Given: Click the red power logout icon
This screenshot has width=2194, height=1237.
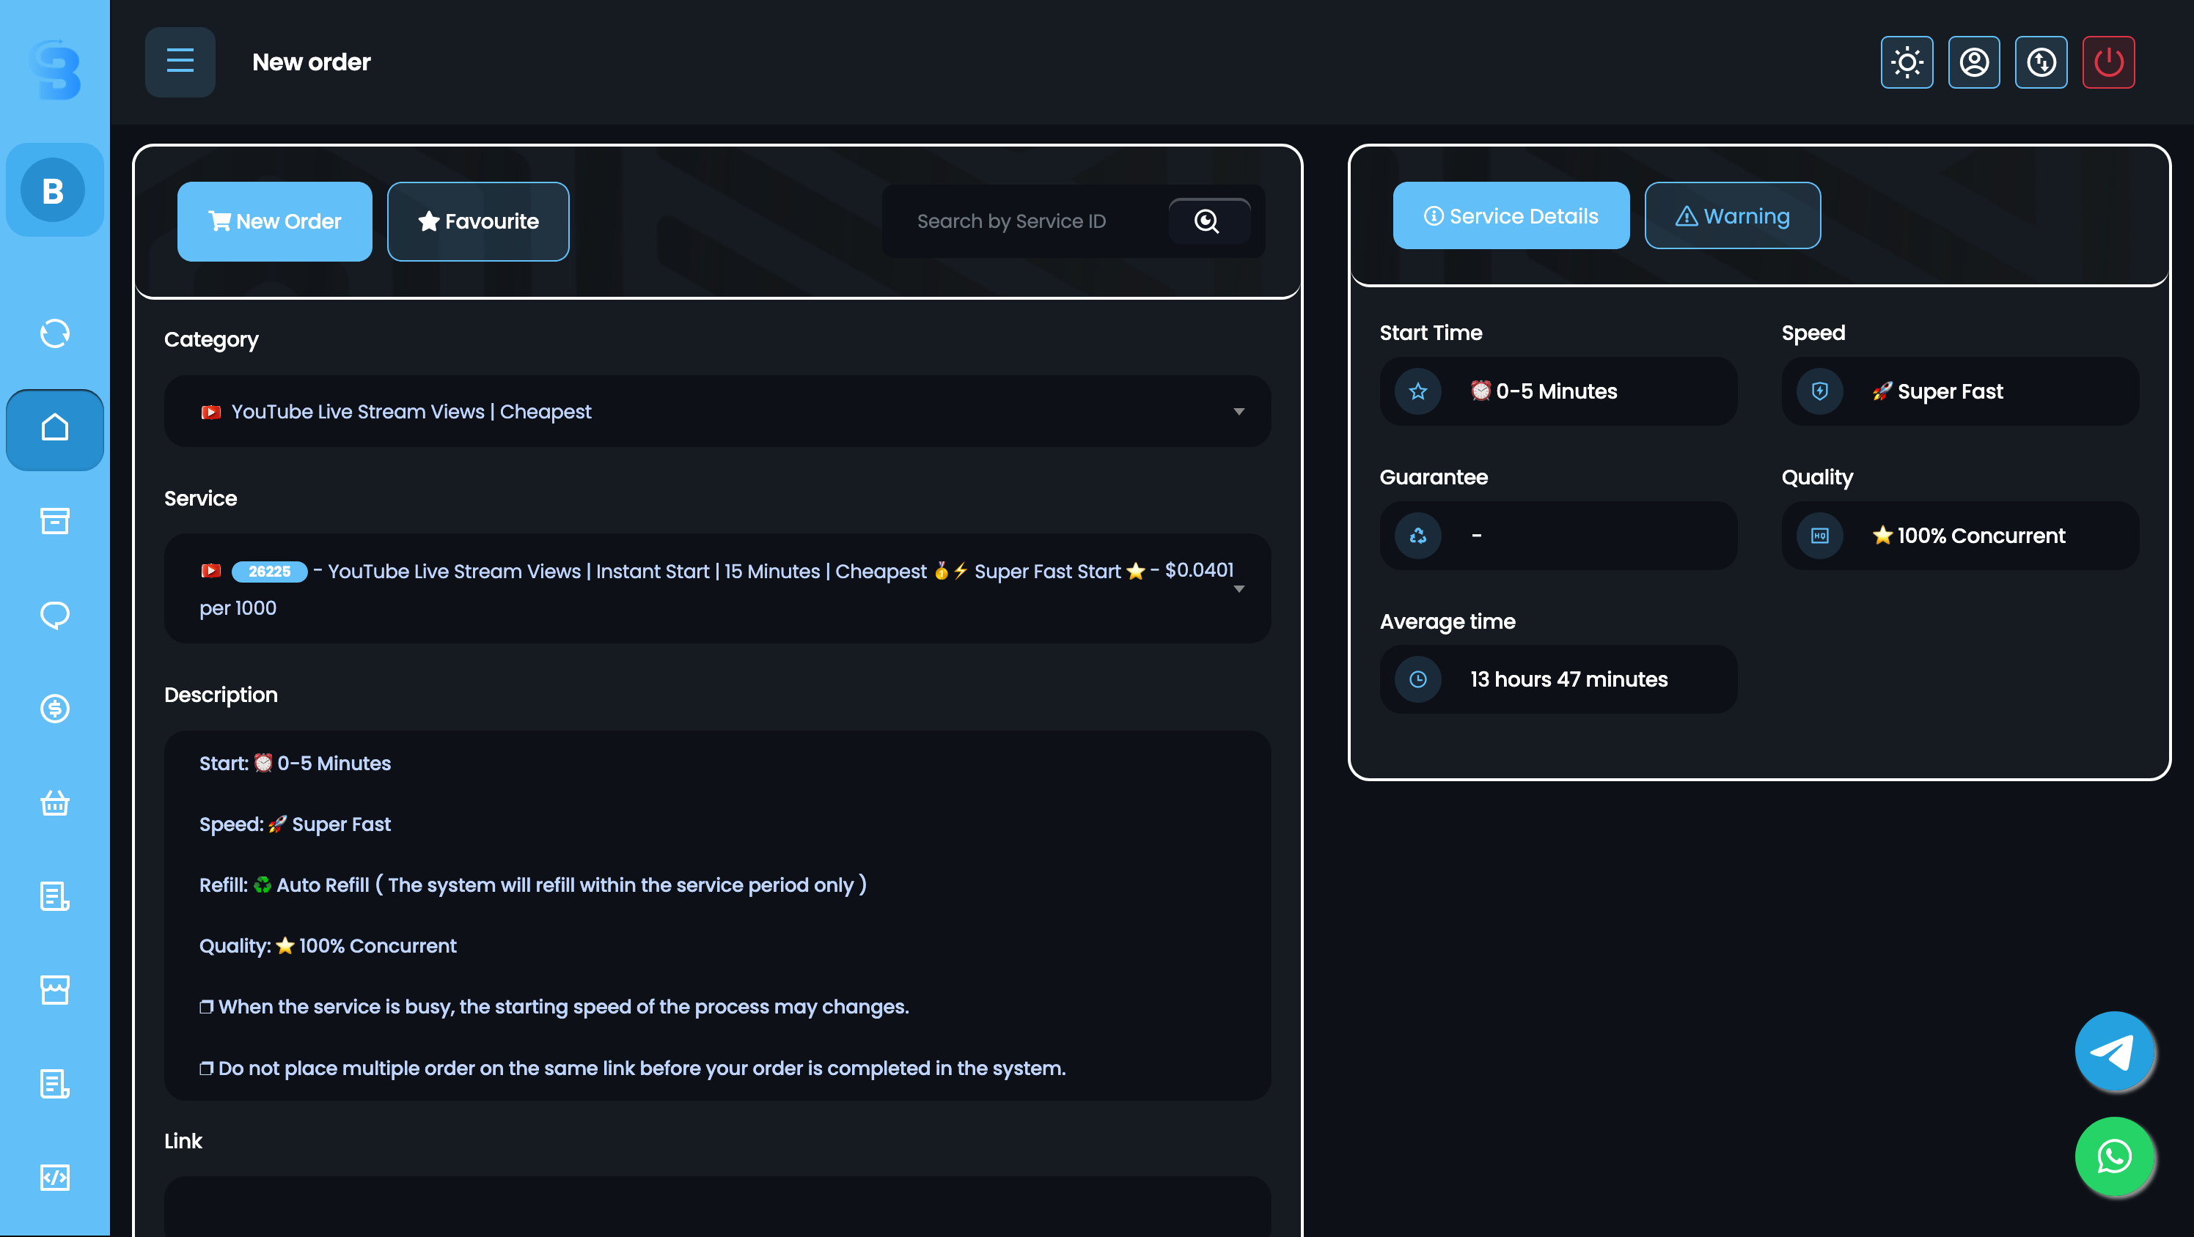Looking at the screenshot, I should pyautogui.click(x=2108, y=62).
